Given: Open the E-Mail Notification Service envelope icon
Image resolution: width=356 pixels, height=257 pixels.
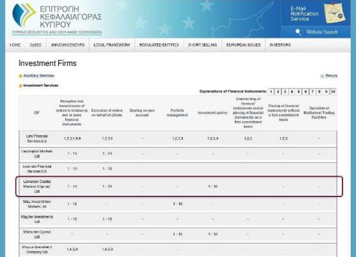Looking at the screenshot, I should click(x=335, y=13).
